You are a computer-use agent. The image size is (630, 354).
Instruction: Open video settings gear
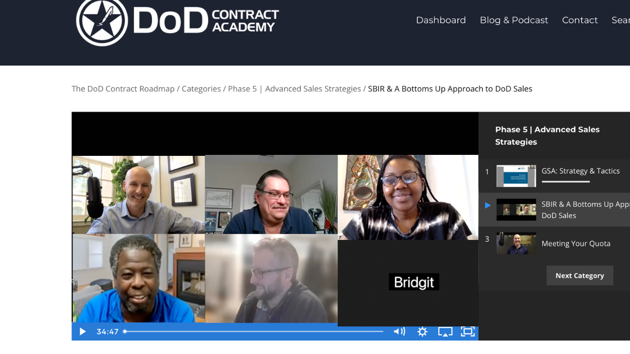[422, 332]
